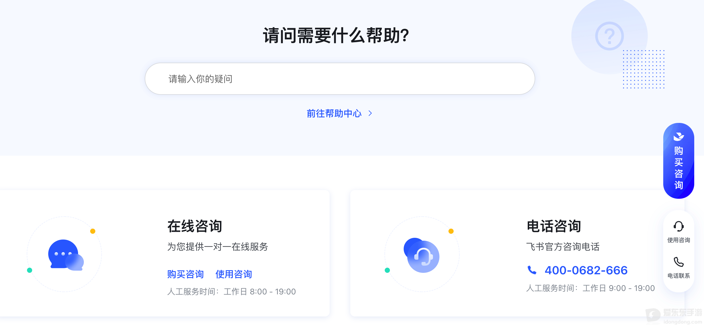Click the headset illustration in the 电话咨询 card
704x332 pixels.
pyautogui.click(x=421, y=255)
